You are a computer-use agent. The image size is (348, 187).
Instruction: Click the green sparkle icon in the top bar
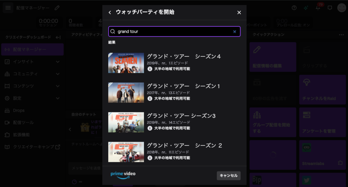click(306, 8)
